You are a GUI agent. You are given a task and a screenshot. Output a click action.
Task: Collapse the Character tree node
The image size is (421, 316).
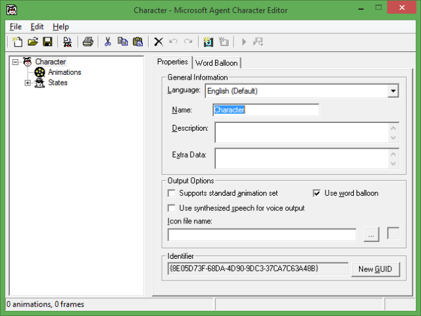pos(15,62)
